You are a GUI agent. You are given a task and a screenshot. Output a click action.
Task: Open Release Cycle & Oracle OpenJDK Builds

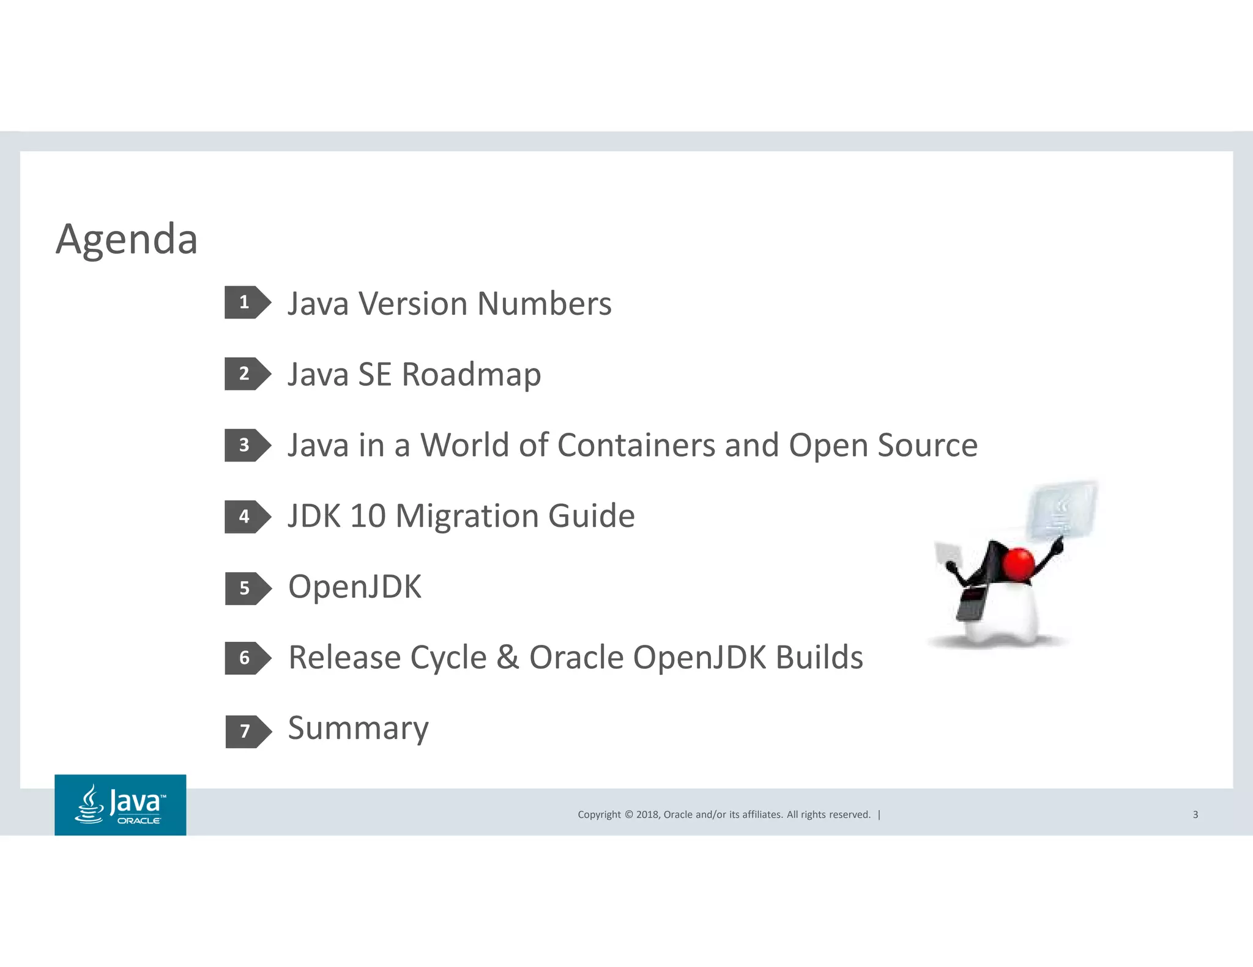click(575, 658)
